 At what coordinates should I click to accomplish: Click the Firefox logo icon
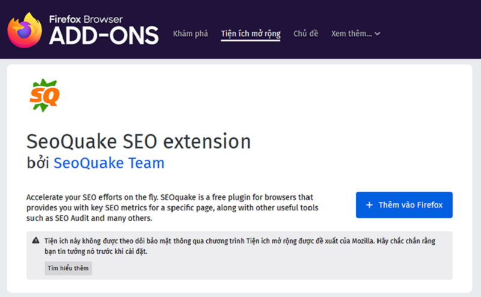coord(25,30)
